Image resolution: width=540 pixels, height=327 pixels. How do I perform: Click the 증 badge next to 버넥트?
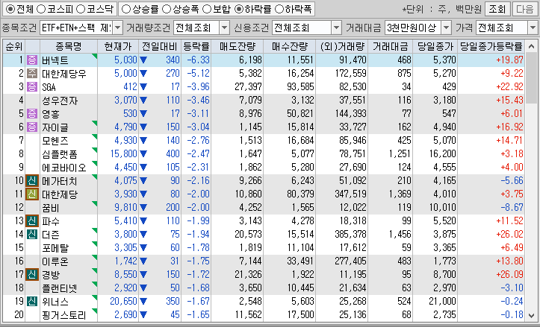[x=32, y=60]
